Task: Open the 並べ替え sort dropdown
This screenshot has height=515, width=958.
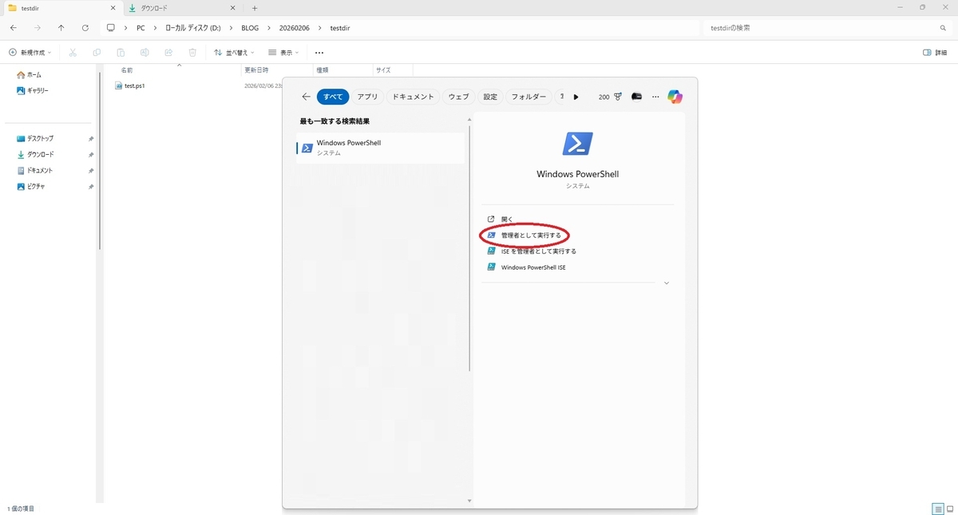Action: click(235, 53)
